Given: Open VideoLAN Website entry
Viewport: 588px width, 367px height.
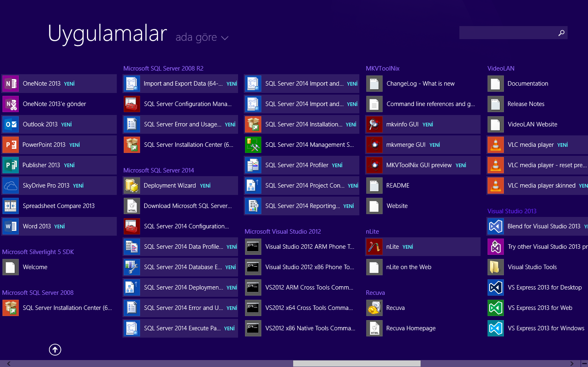Looking at the screenshot, I should 537,124.
